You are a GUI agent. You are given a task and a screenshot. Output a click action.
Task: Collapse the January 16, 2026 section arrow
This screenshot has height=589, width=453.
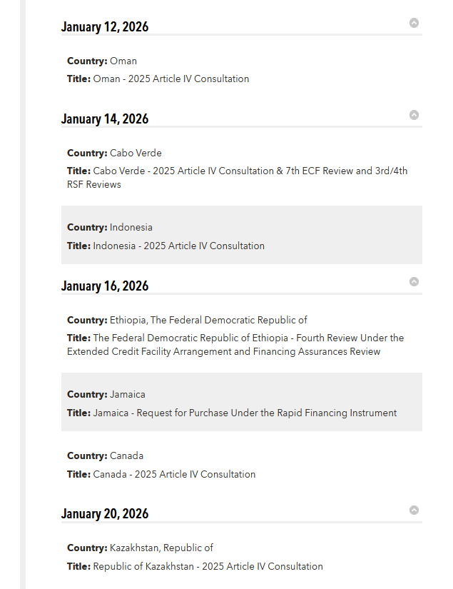(x=414, y=282)
